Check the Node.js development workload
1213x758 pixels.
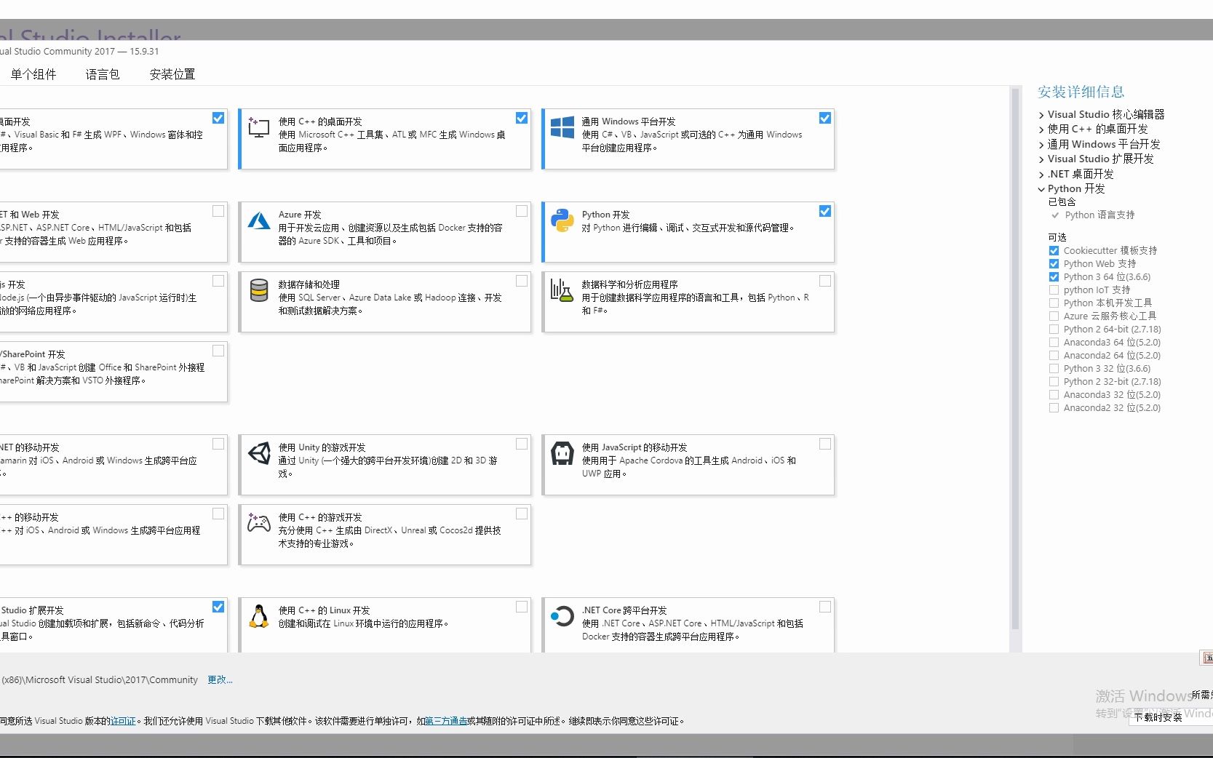pos(218,281)
